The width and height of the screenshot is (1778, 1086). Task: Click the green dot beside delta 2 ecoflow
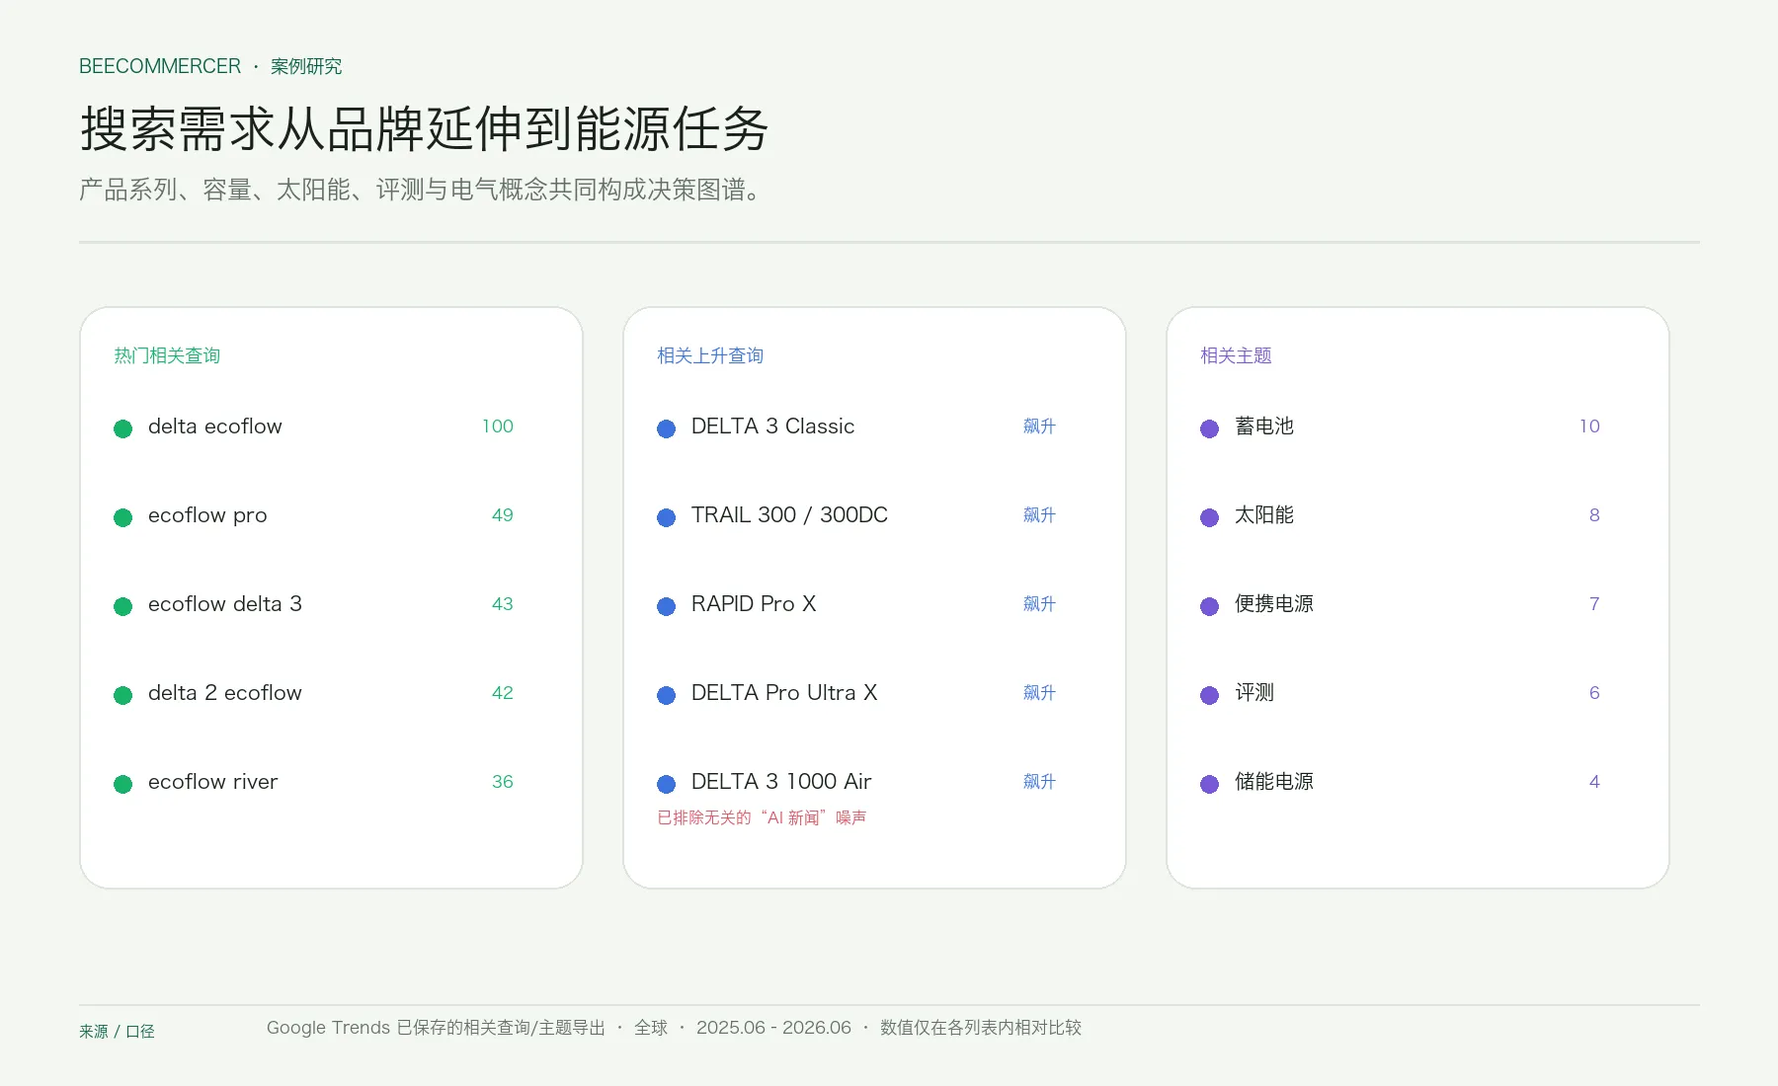click(x=122, y=695)
